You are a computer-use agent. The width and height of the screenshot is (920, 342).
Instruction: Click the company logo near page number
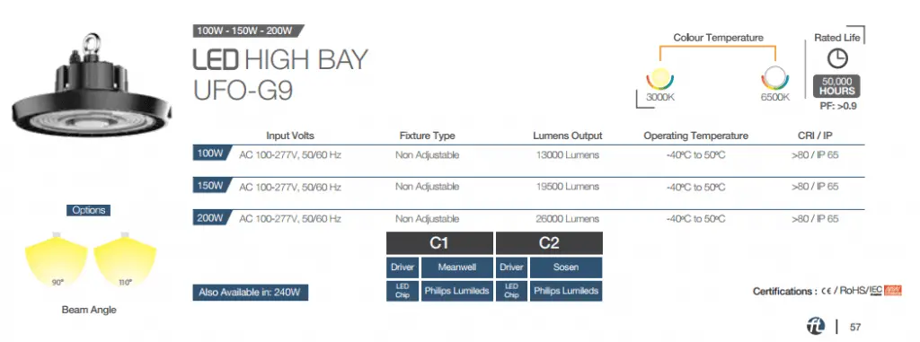(816, 326)
